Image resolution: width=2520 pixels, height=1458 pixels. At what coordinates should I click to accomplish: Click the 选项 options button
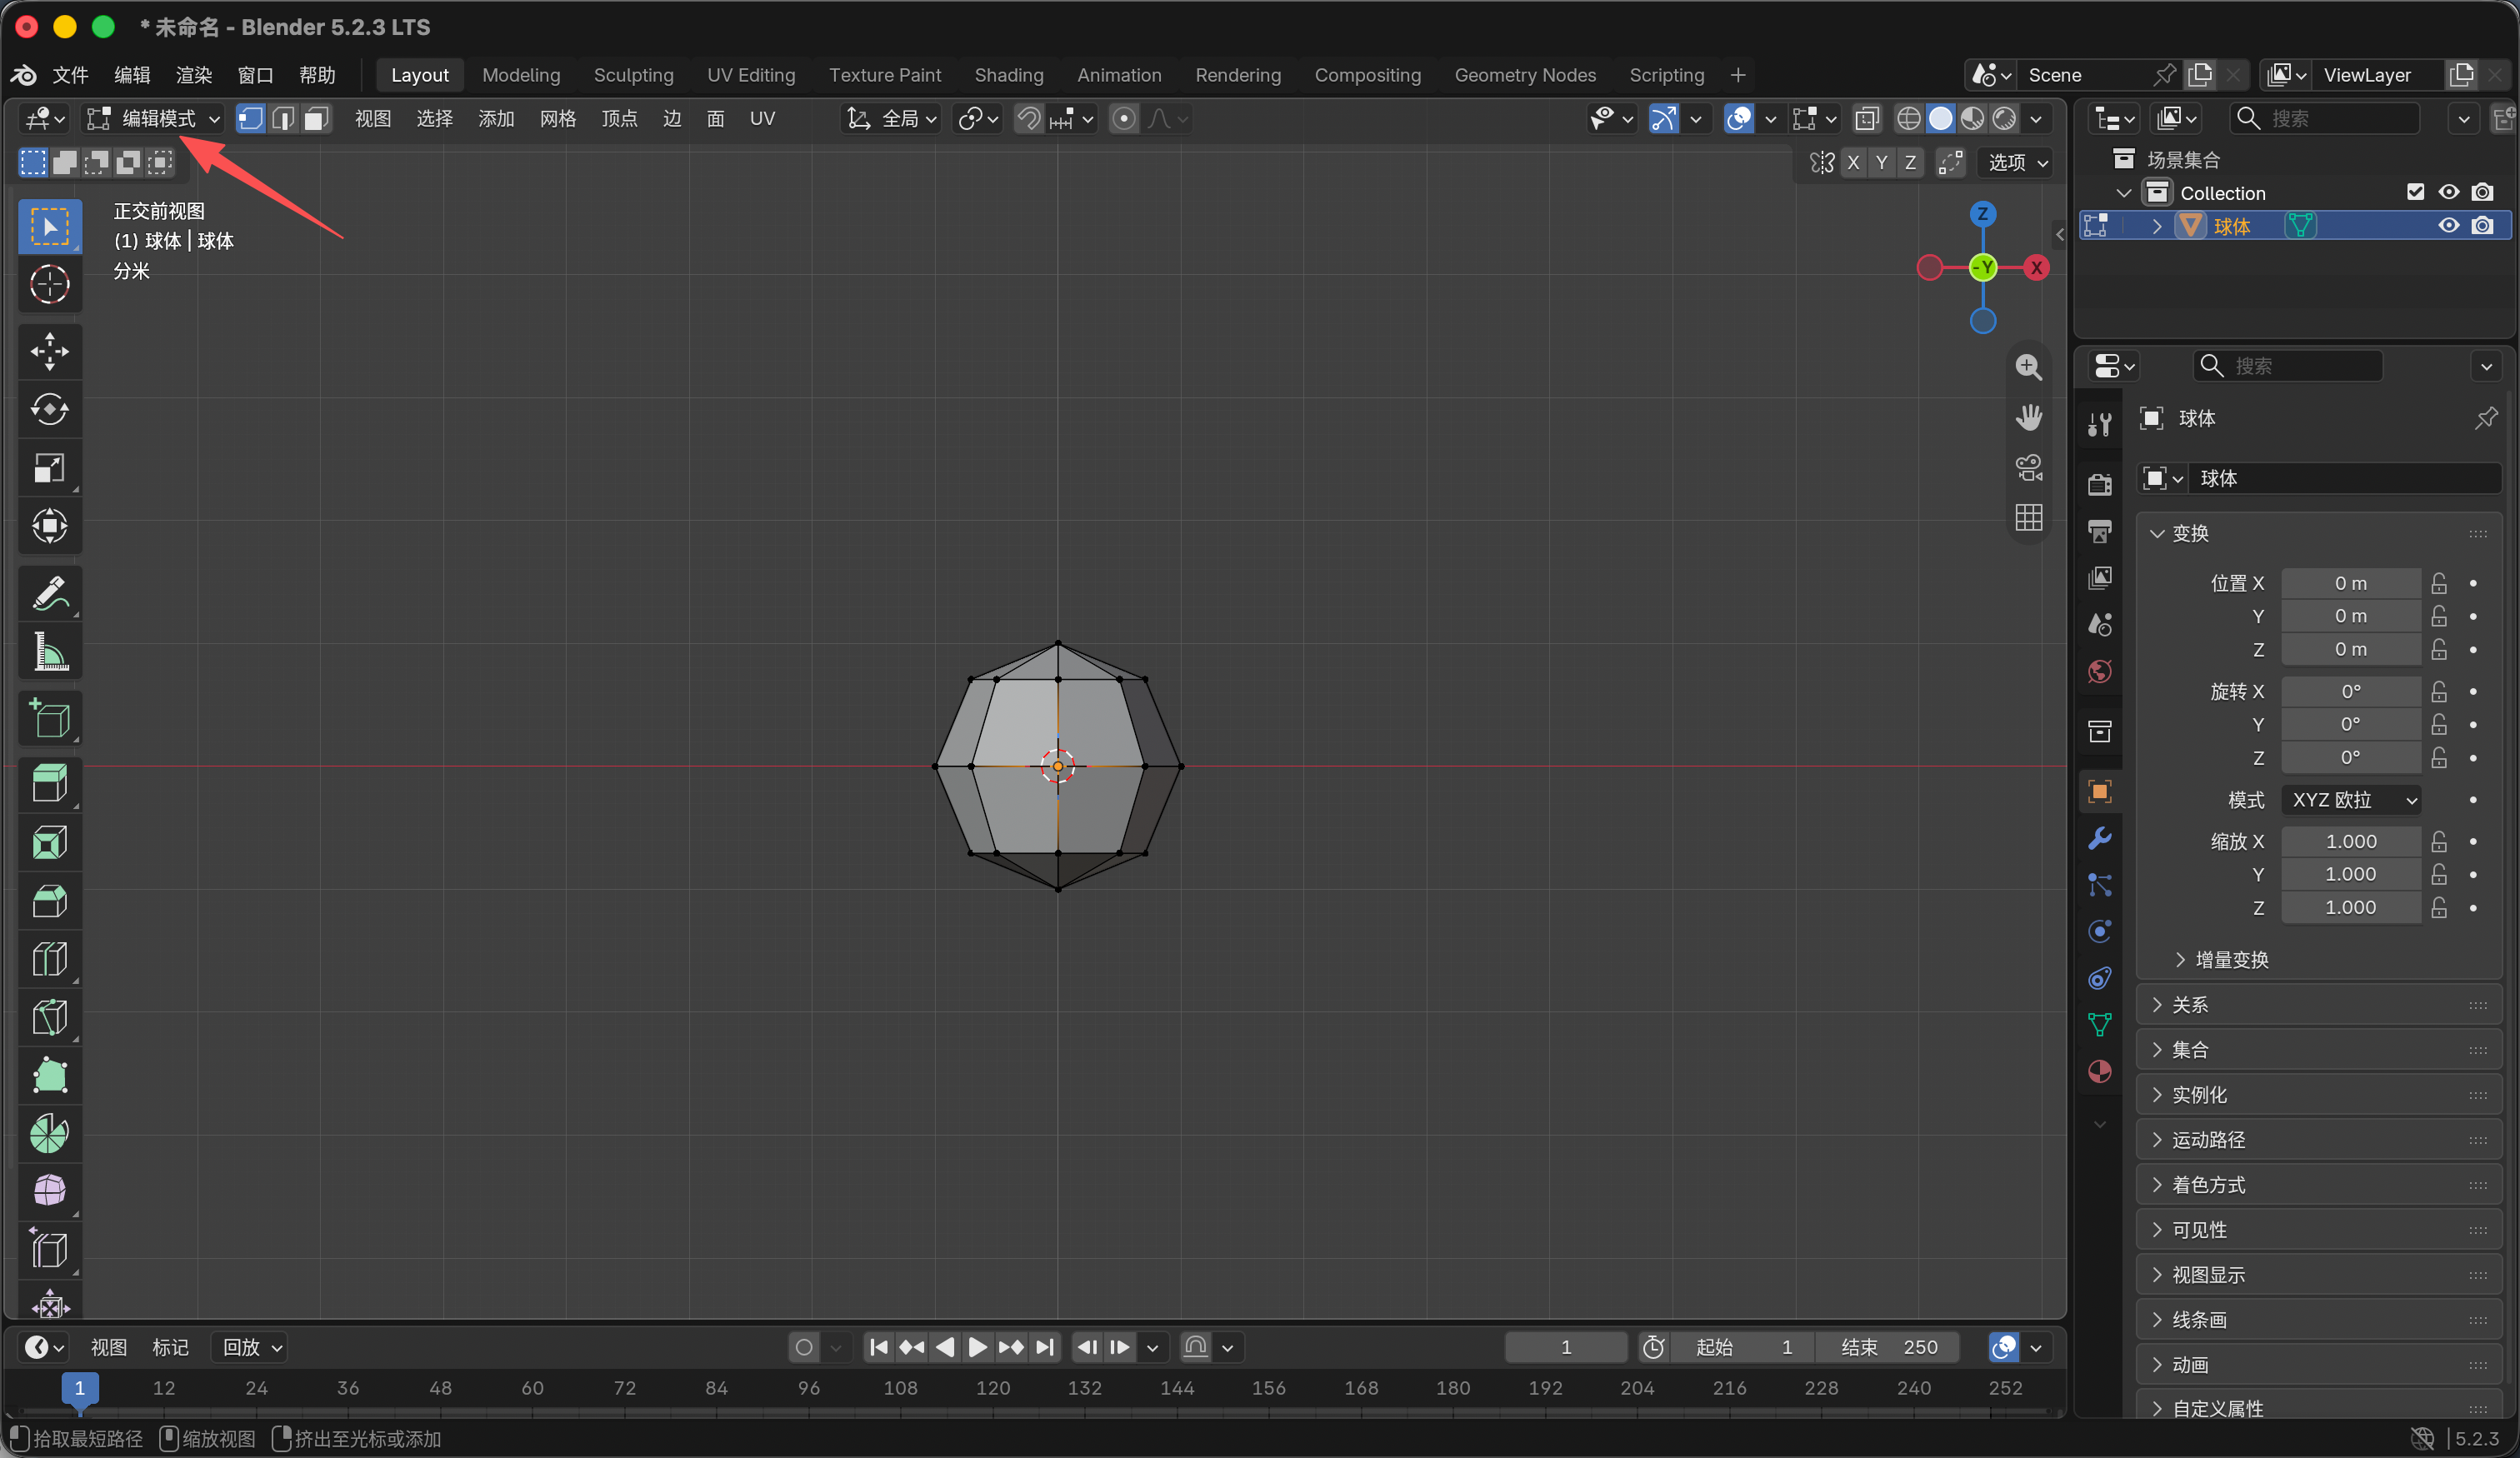tap(2015, 162)
